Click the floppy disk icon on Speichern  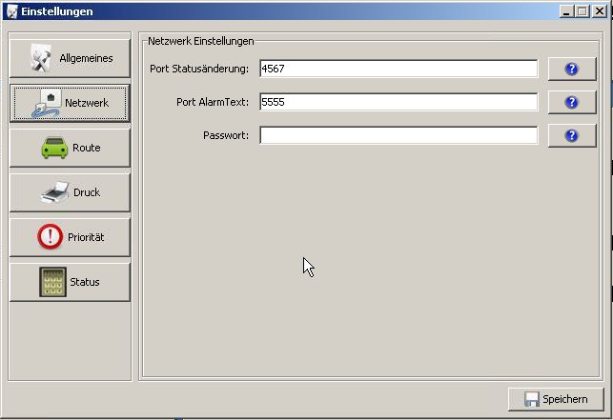531,399
